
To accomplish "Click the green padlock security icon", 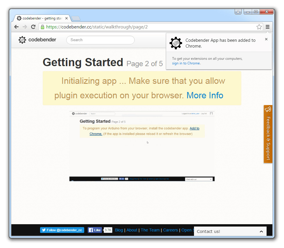I will pos(42,27).
